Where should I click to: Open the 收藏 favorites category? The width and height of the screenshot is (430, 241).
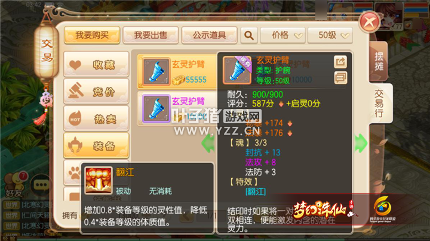96,64
